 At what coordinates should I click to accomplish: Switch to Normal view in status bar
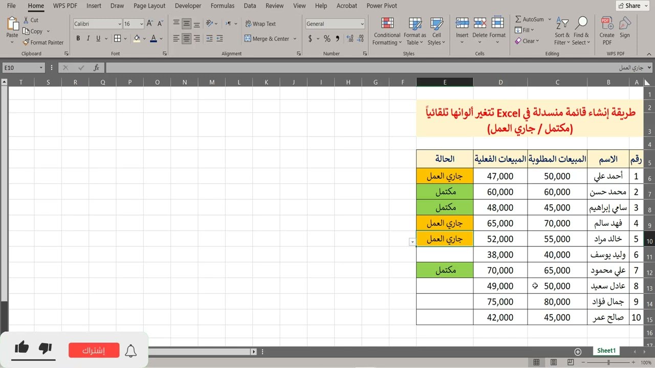click(x=536, y=362)
